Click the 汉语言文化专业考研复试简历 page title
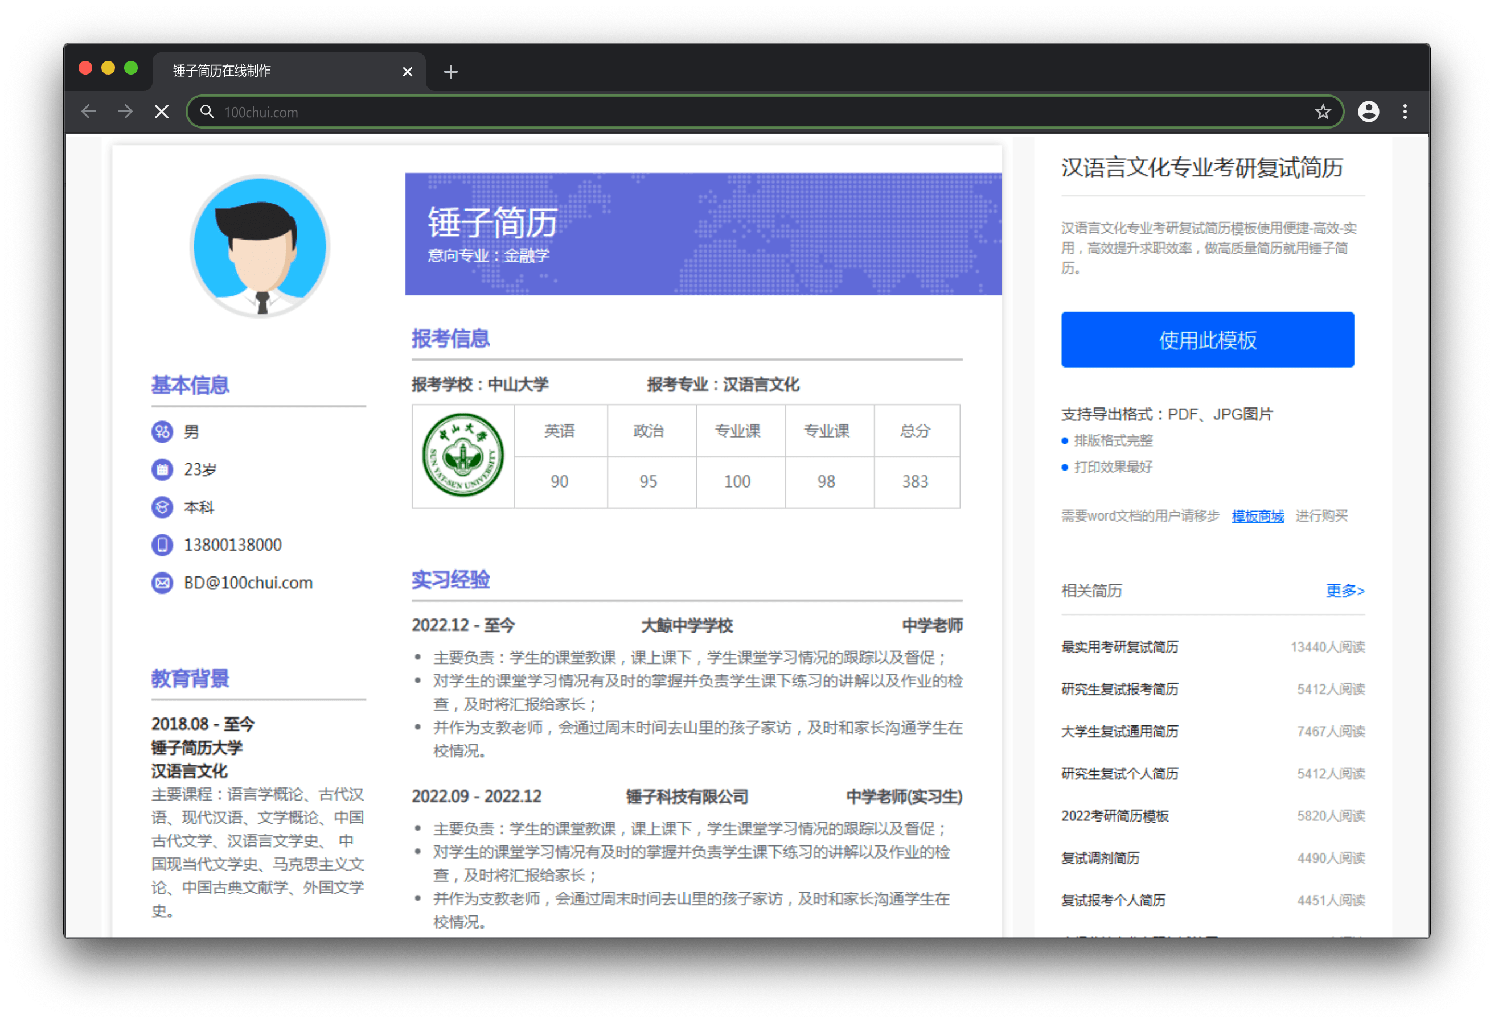 tap(1201, 167)
